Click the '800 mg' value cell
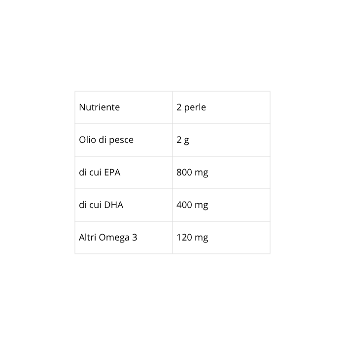The image size is (345, 345). tap(192, 172)
